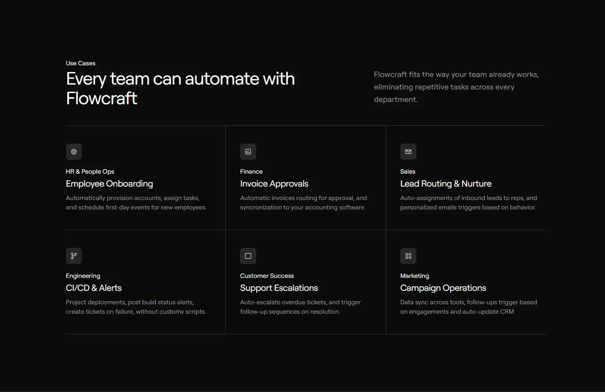Click the grid icon in the Marketing card

[x=408, y=256]
